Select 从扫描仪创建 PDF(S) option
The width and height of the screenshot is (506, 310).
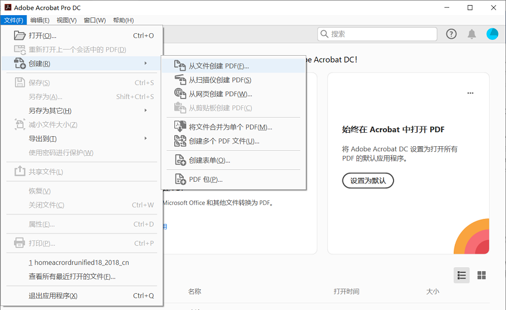233,80
